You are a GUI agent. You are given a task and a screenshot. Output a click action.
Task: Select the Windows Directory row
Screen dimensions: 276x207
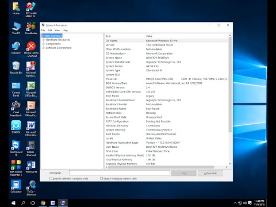(x=166, y=125)
